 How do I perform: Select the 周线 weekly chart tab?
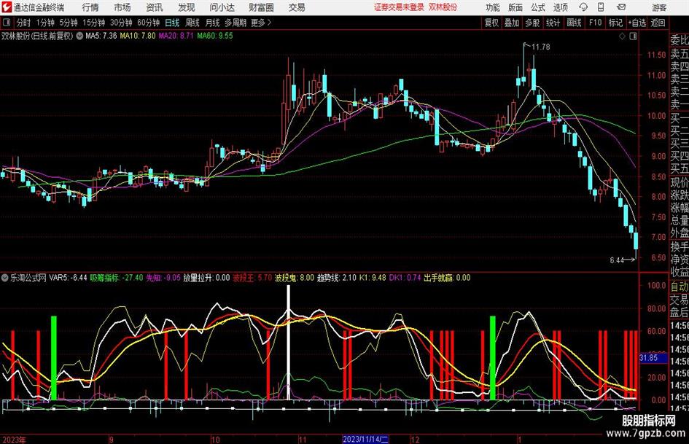click(192, 23)
